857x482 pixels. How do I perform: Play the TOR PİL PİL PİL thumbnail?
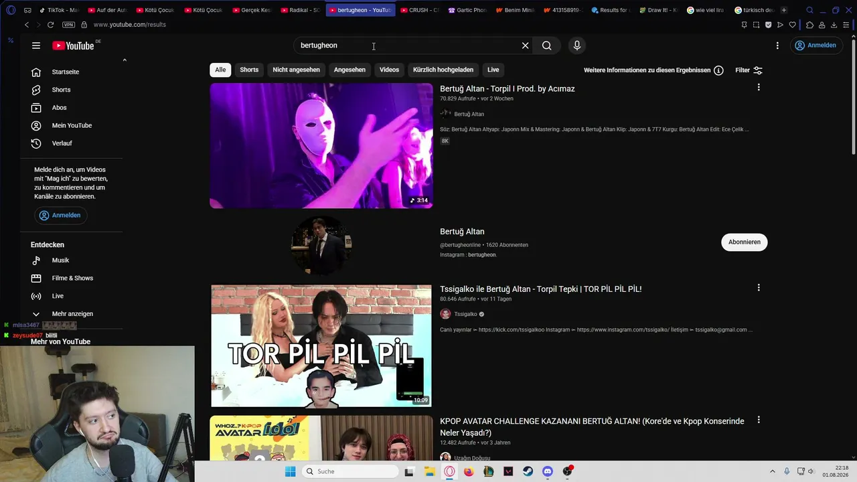(x=321, y=345)
